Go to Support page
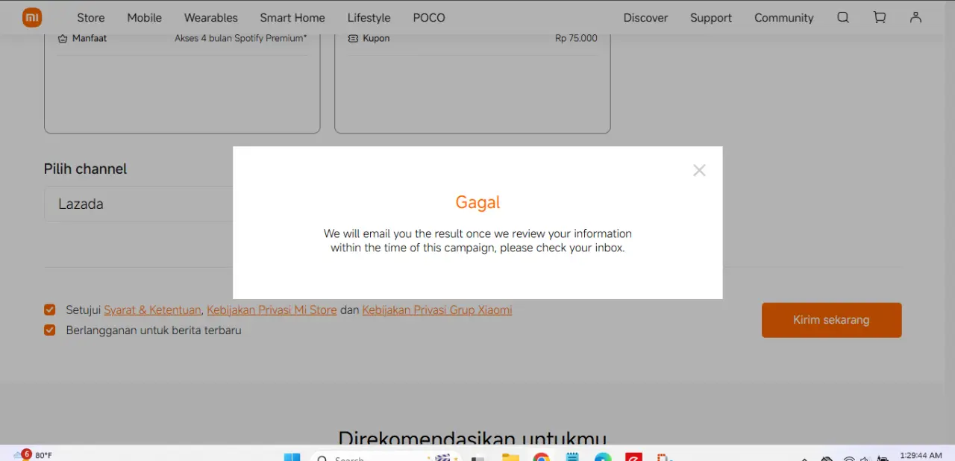 pos(711,18)
